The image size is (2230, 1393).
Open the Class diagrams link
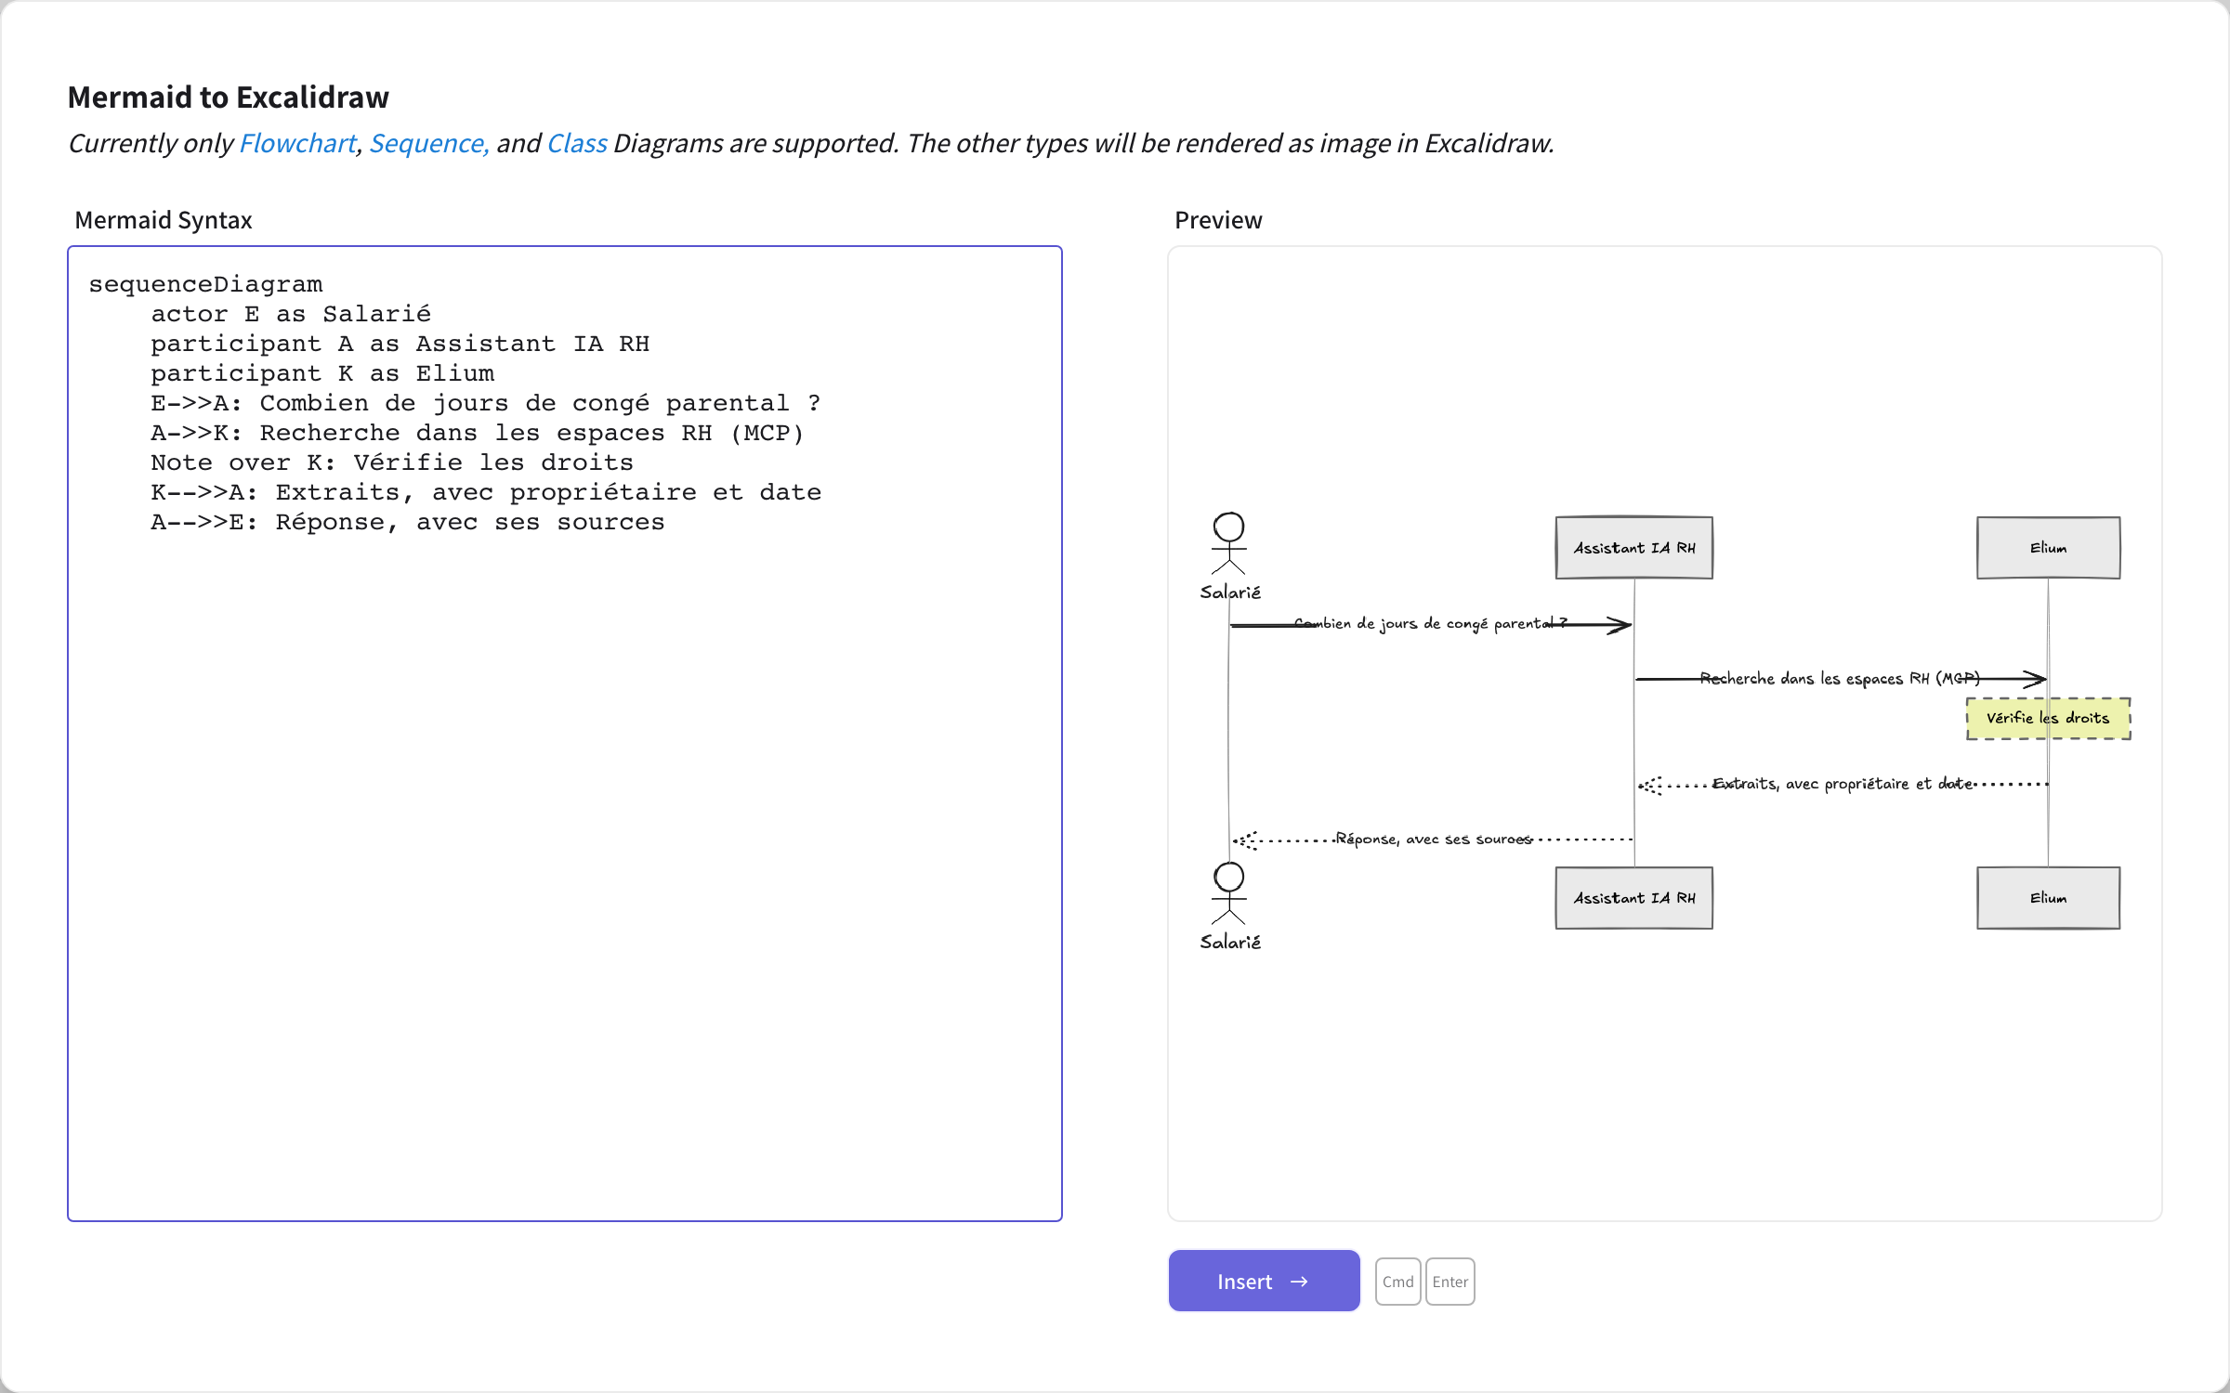[577, 143]
